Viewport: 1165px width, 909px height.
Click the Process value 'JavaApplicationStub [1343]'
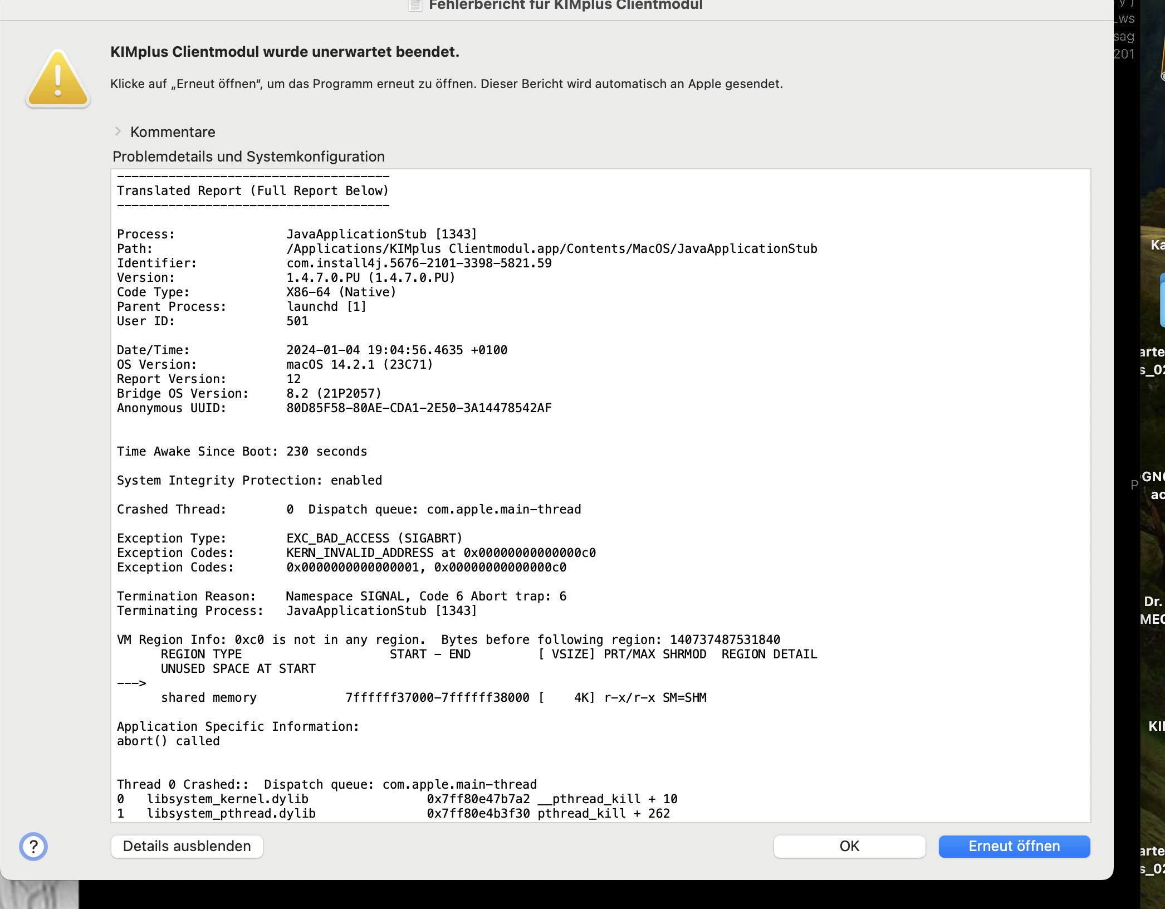(x=381, y=234)
